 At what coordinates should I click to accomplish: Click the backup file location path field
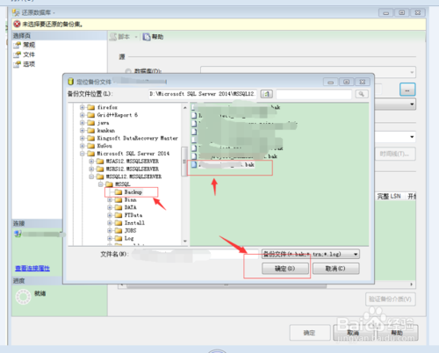(203, 94)
